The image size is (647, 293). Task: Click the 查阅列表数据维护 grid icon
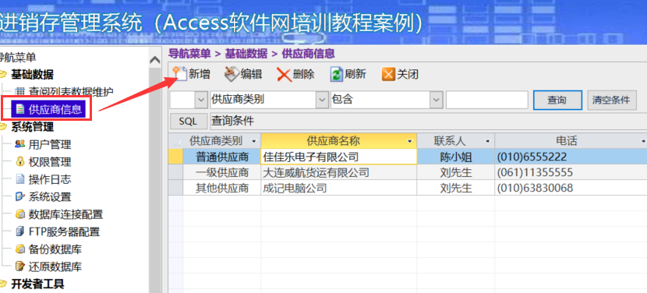tap(19, 92)
